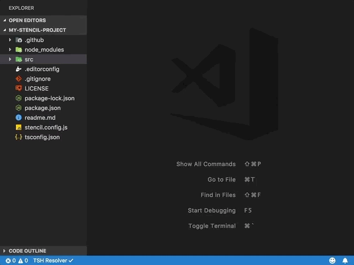Image resolution: width=354 pixels, height=265 pixels.
Task: Click the Show All Commands text
Action: (206, 164)
